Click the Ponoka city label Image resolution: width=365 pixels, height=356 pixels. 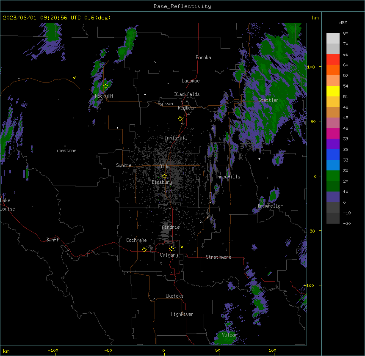203,58
